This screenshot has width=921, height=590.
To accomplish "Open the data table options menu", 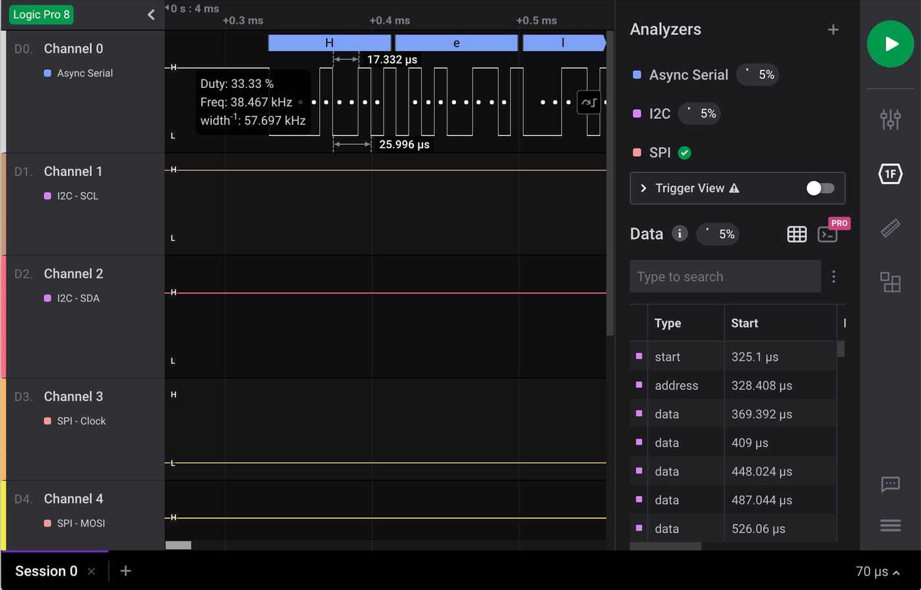I will (834, 276).
